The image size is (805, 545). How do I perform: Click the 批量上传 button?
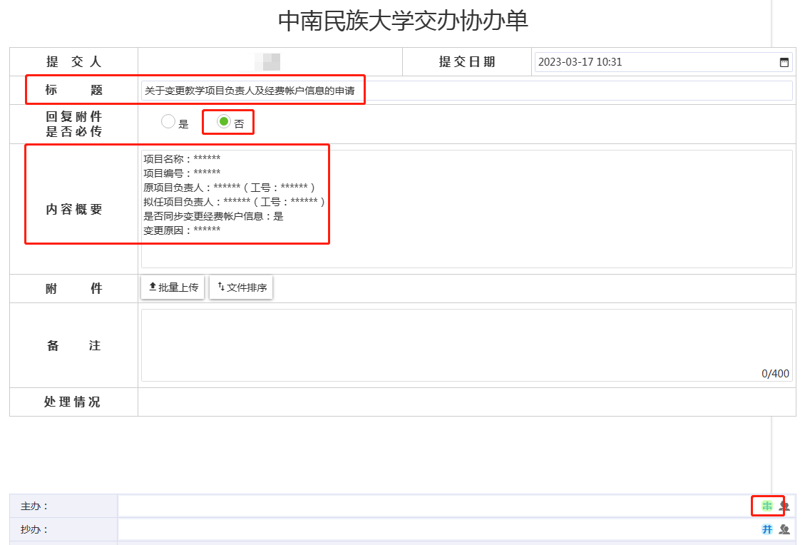click(173, 287)
